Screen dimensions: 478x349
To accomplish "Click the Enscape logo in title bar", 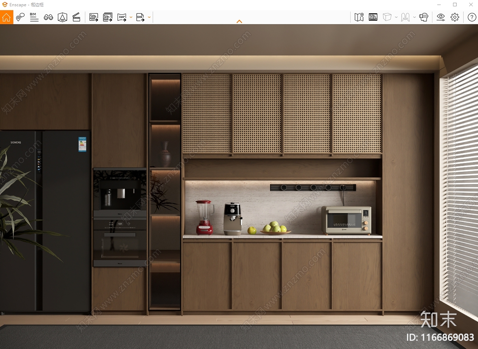I will 5,5.
